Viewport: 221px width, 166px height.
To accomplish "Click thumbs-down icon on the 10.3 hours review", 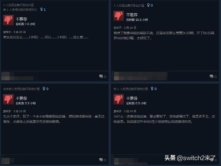I will tap(119, 16).
